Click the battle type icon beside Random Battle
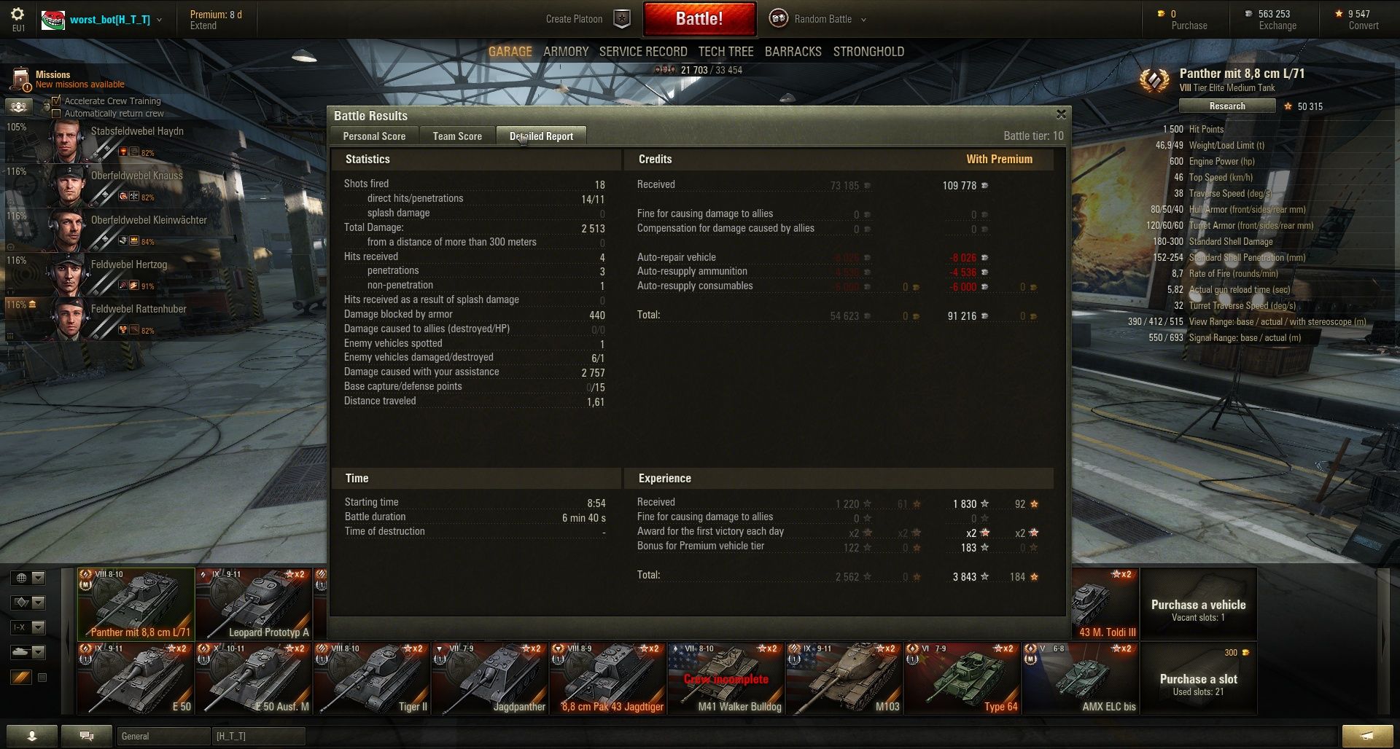The image size is (1400, 749). click(779, 19)
